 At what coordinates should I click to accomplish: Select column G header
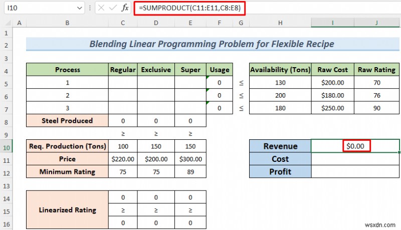241,23
